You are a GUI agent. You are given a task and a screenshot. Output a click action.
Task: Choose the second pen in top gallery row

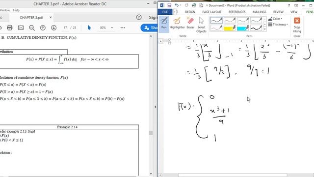(230, 20)
